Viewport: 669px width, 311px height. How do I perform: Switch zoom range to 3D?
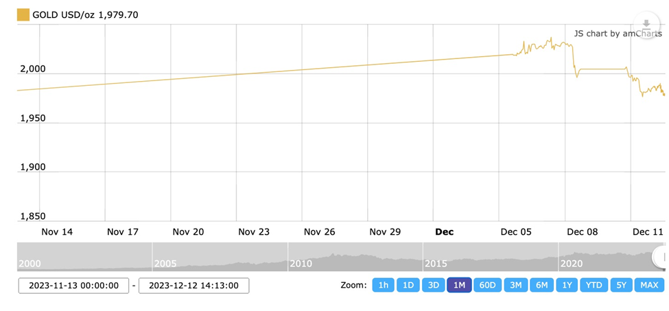[433, 285]
